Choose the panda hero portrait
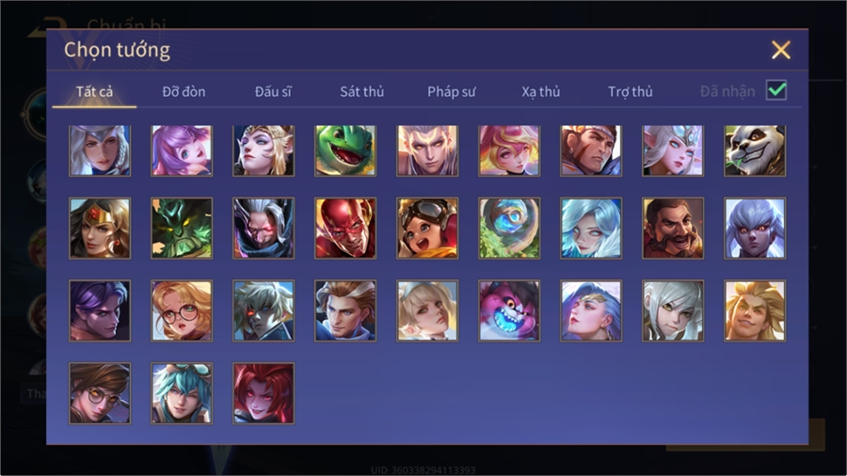The height and width of the screenshot is (476, 847). tap(755, 151)
